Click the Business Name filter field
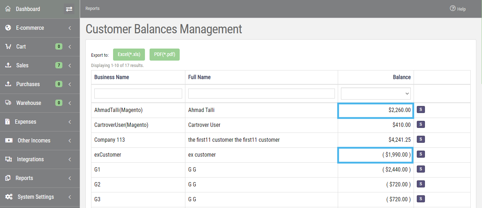This screenshot has width=482, height=208. [138, 93]
